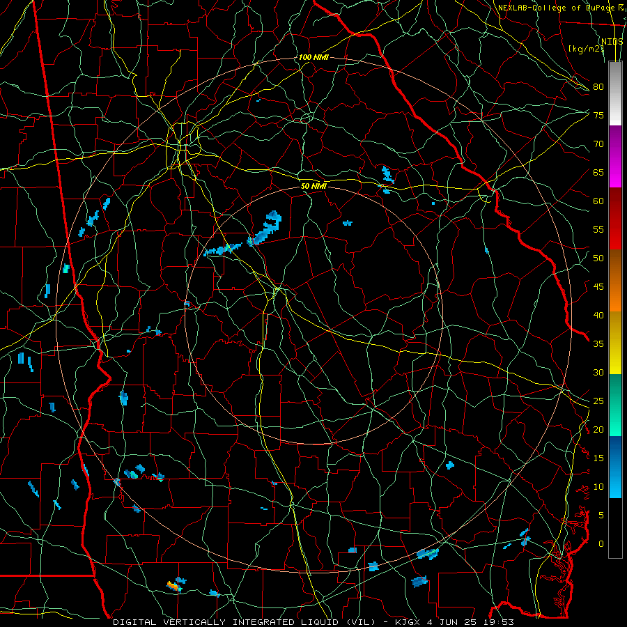Screen dimensions: 627x627
Task: Click the yellow segment of the color bar
Action: point(615,343)
